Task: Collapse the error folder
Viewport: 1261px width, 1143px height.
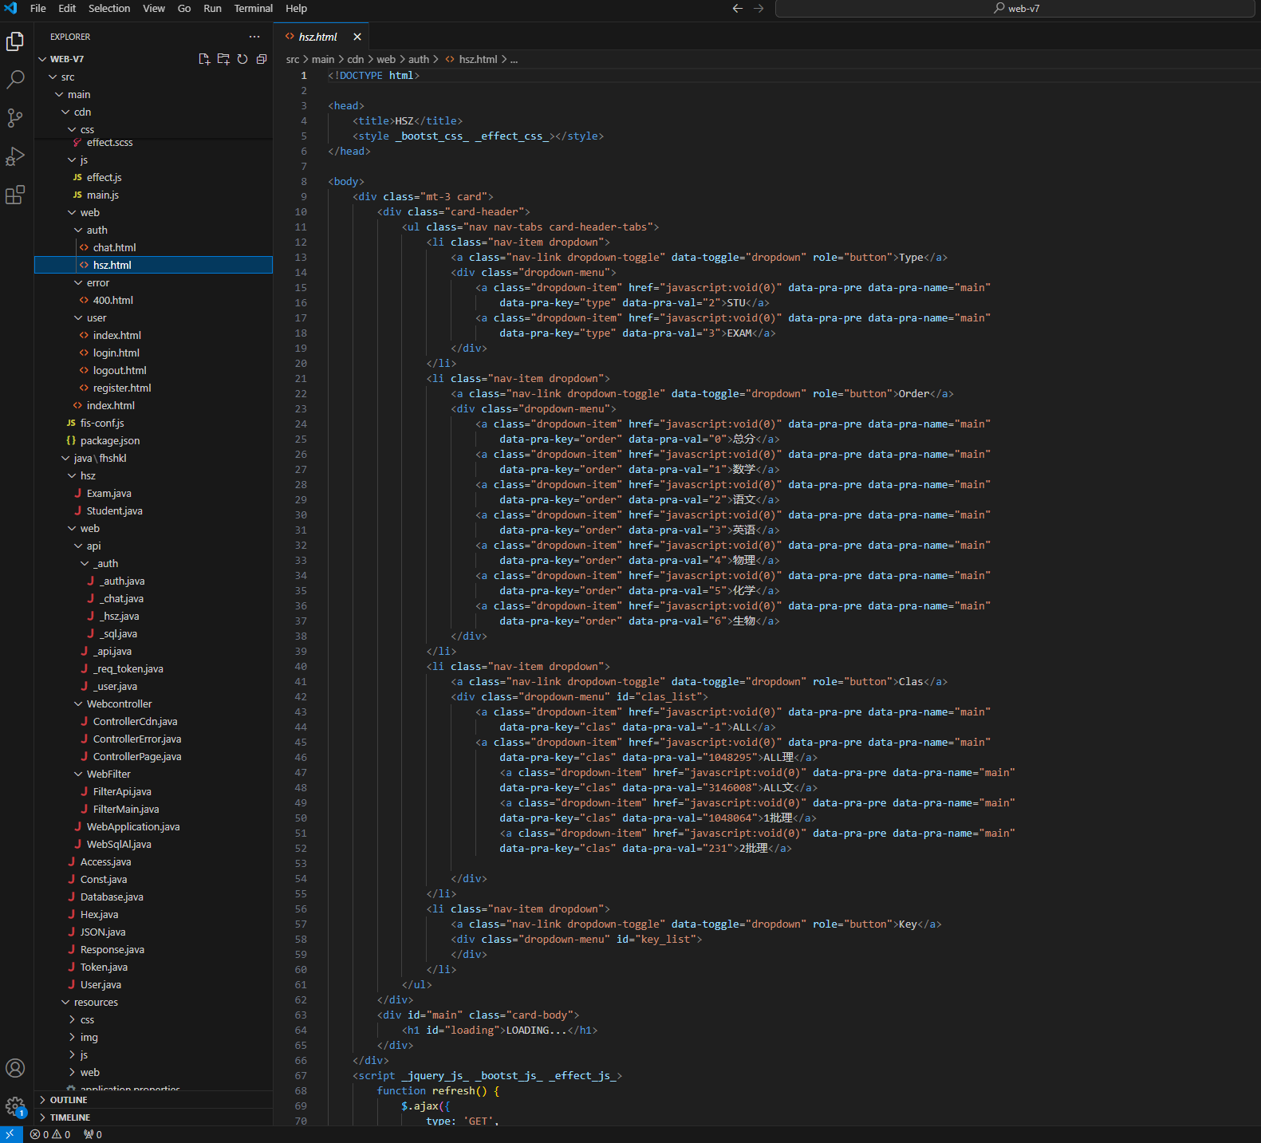Action: [153, 282]
